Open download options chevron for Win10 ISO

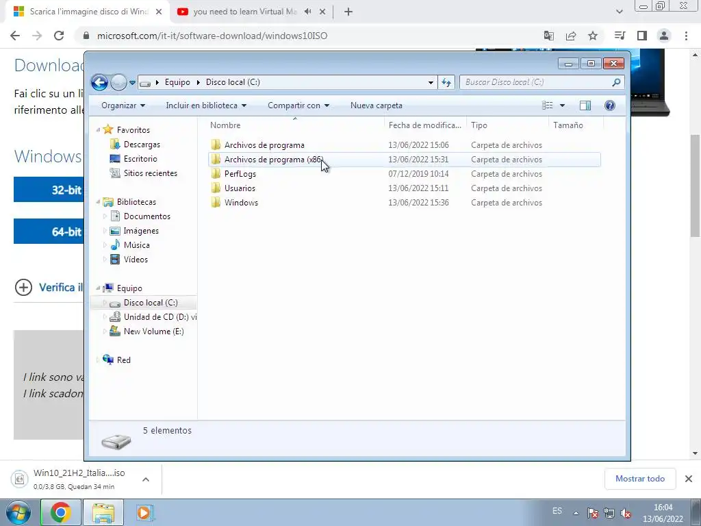(146, 479)
